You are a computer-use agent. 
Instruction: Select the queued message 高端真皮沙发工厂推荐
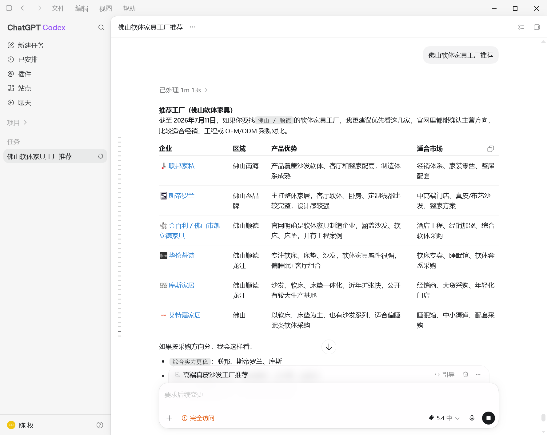tap(215, 375)
